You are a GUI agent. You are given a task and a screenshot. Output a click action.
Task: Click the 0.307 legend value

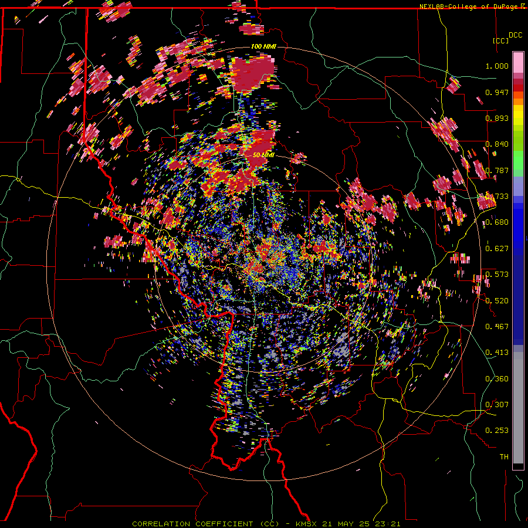497,405
